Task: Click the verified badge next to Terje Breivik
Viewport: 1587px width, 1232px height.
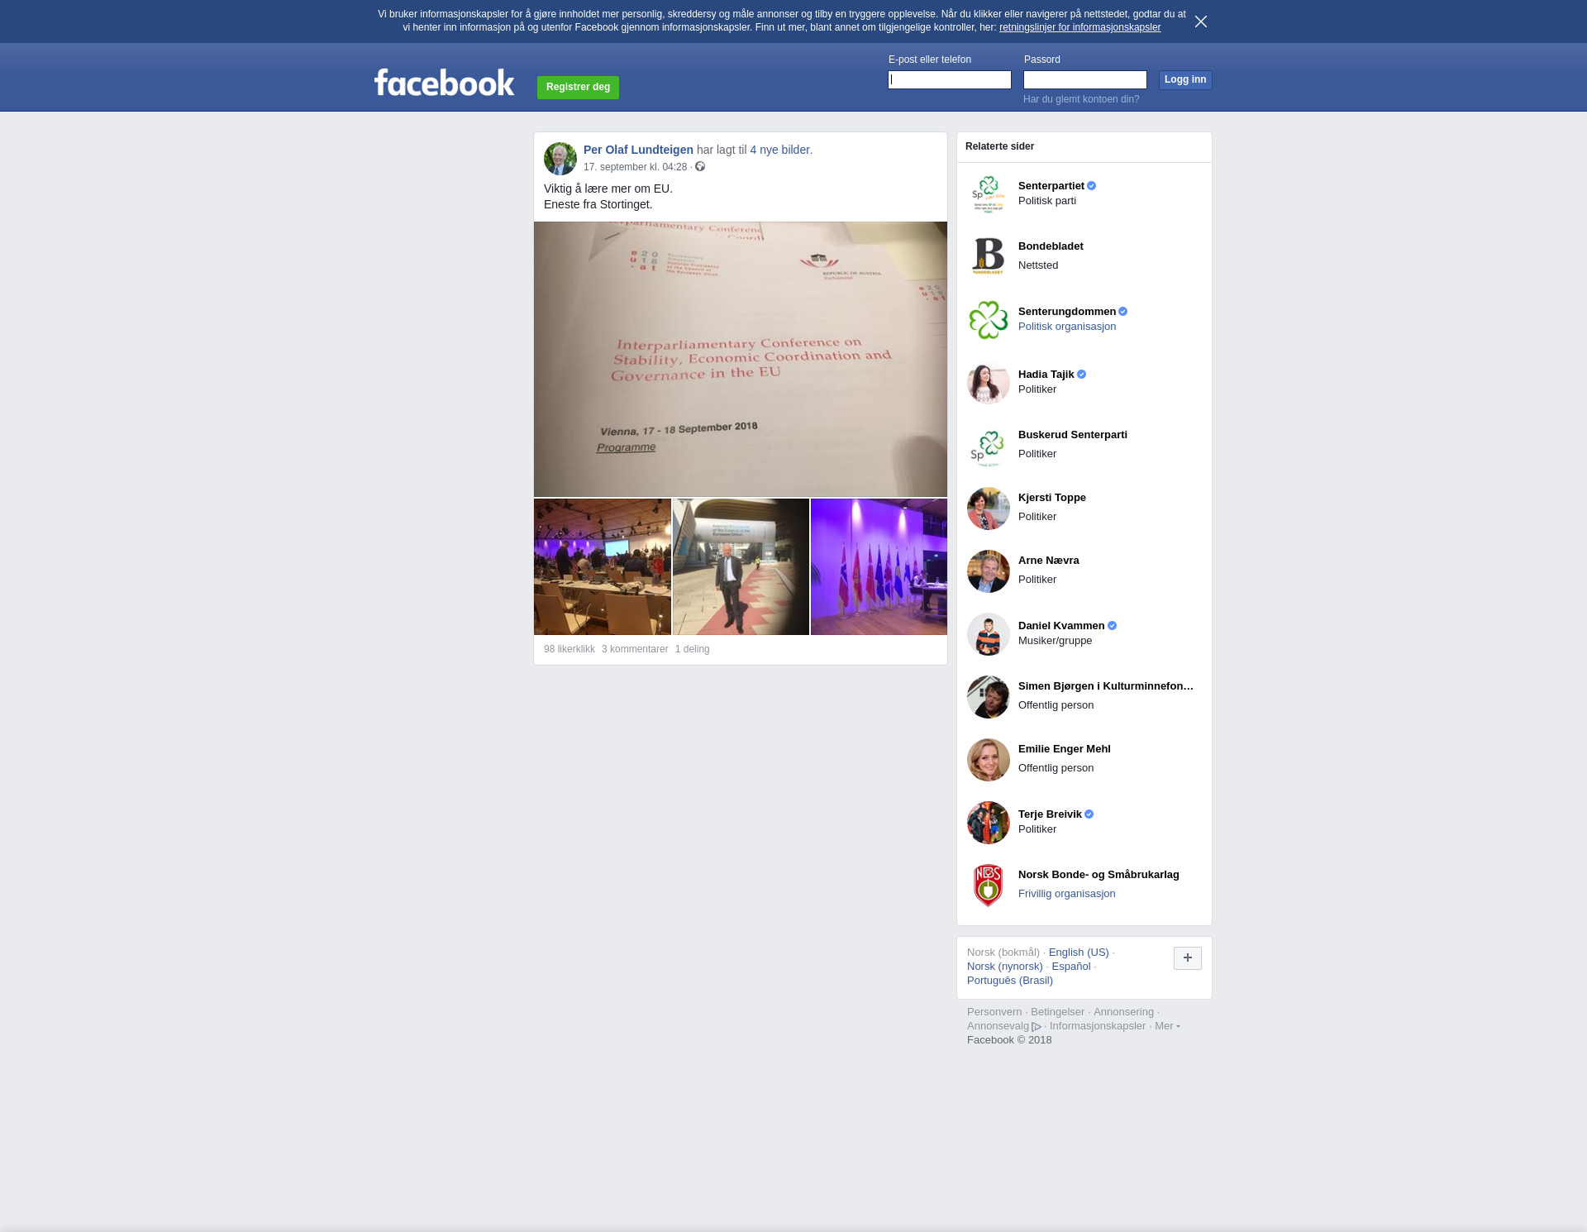Action: click(x=1089, y=814)
